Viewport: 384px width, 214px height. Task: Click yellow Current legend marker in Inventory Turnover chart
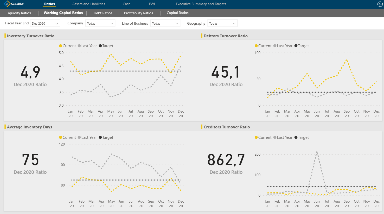61,46
